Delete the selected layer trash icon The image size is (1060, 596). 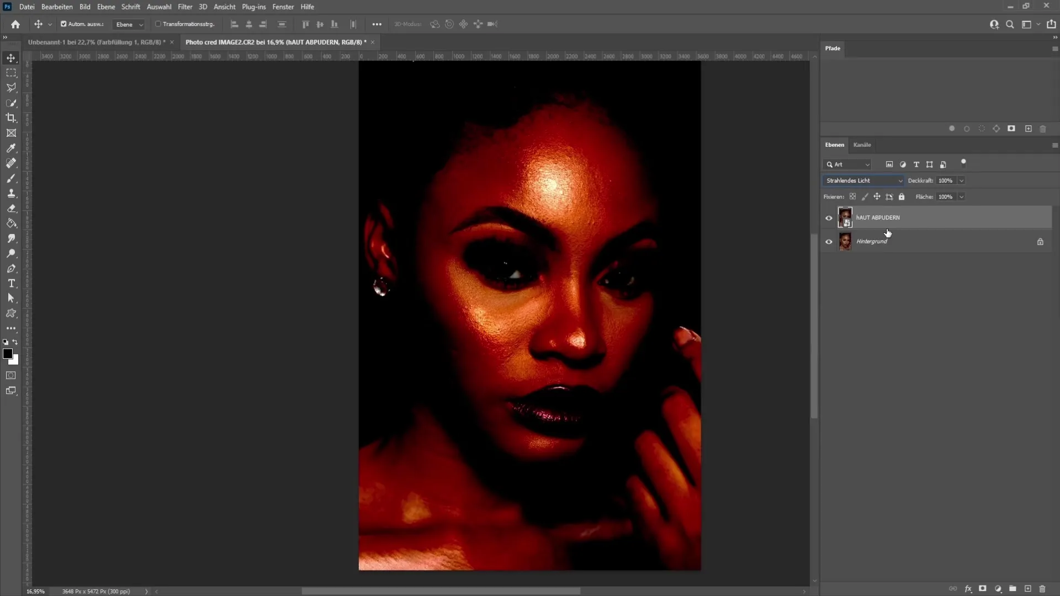(1042, 589)
